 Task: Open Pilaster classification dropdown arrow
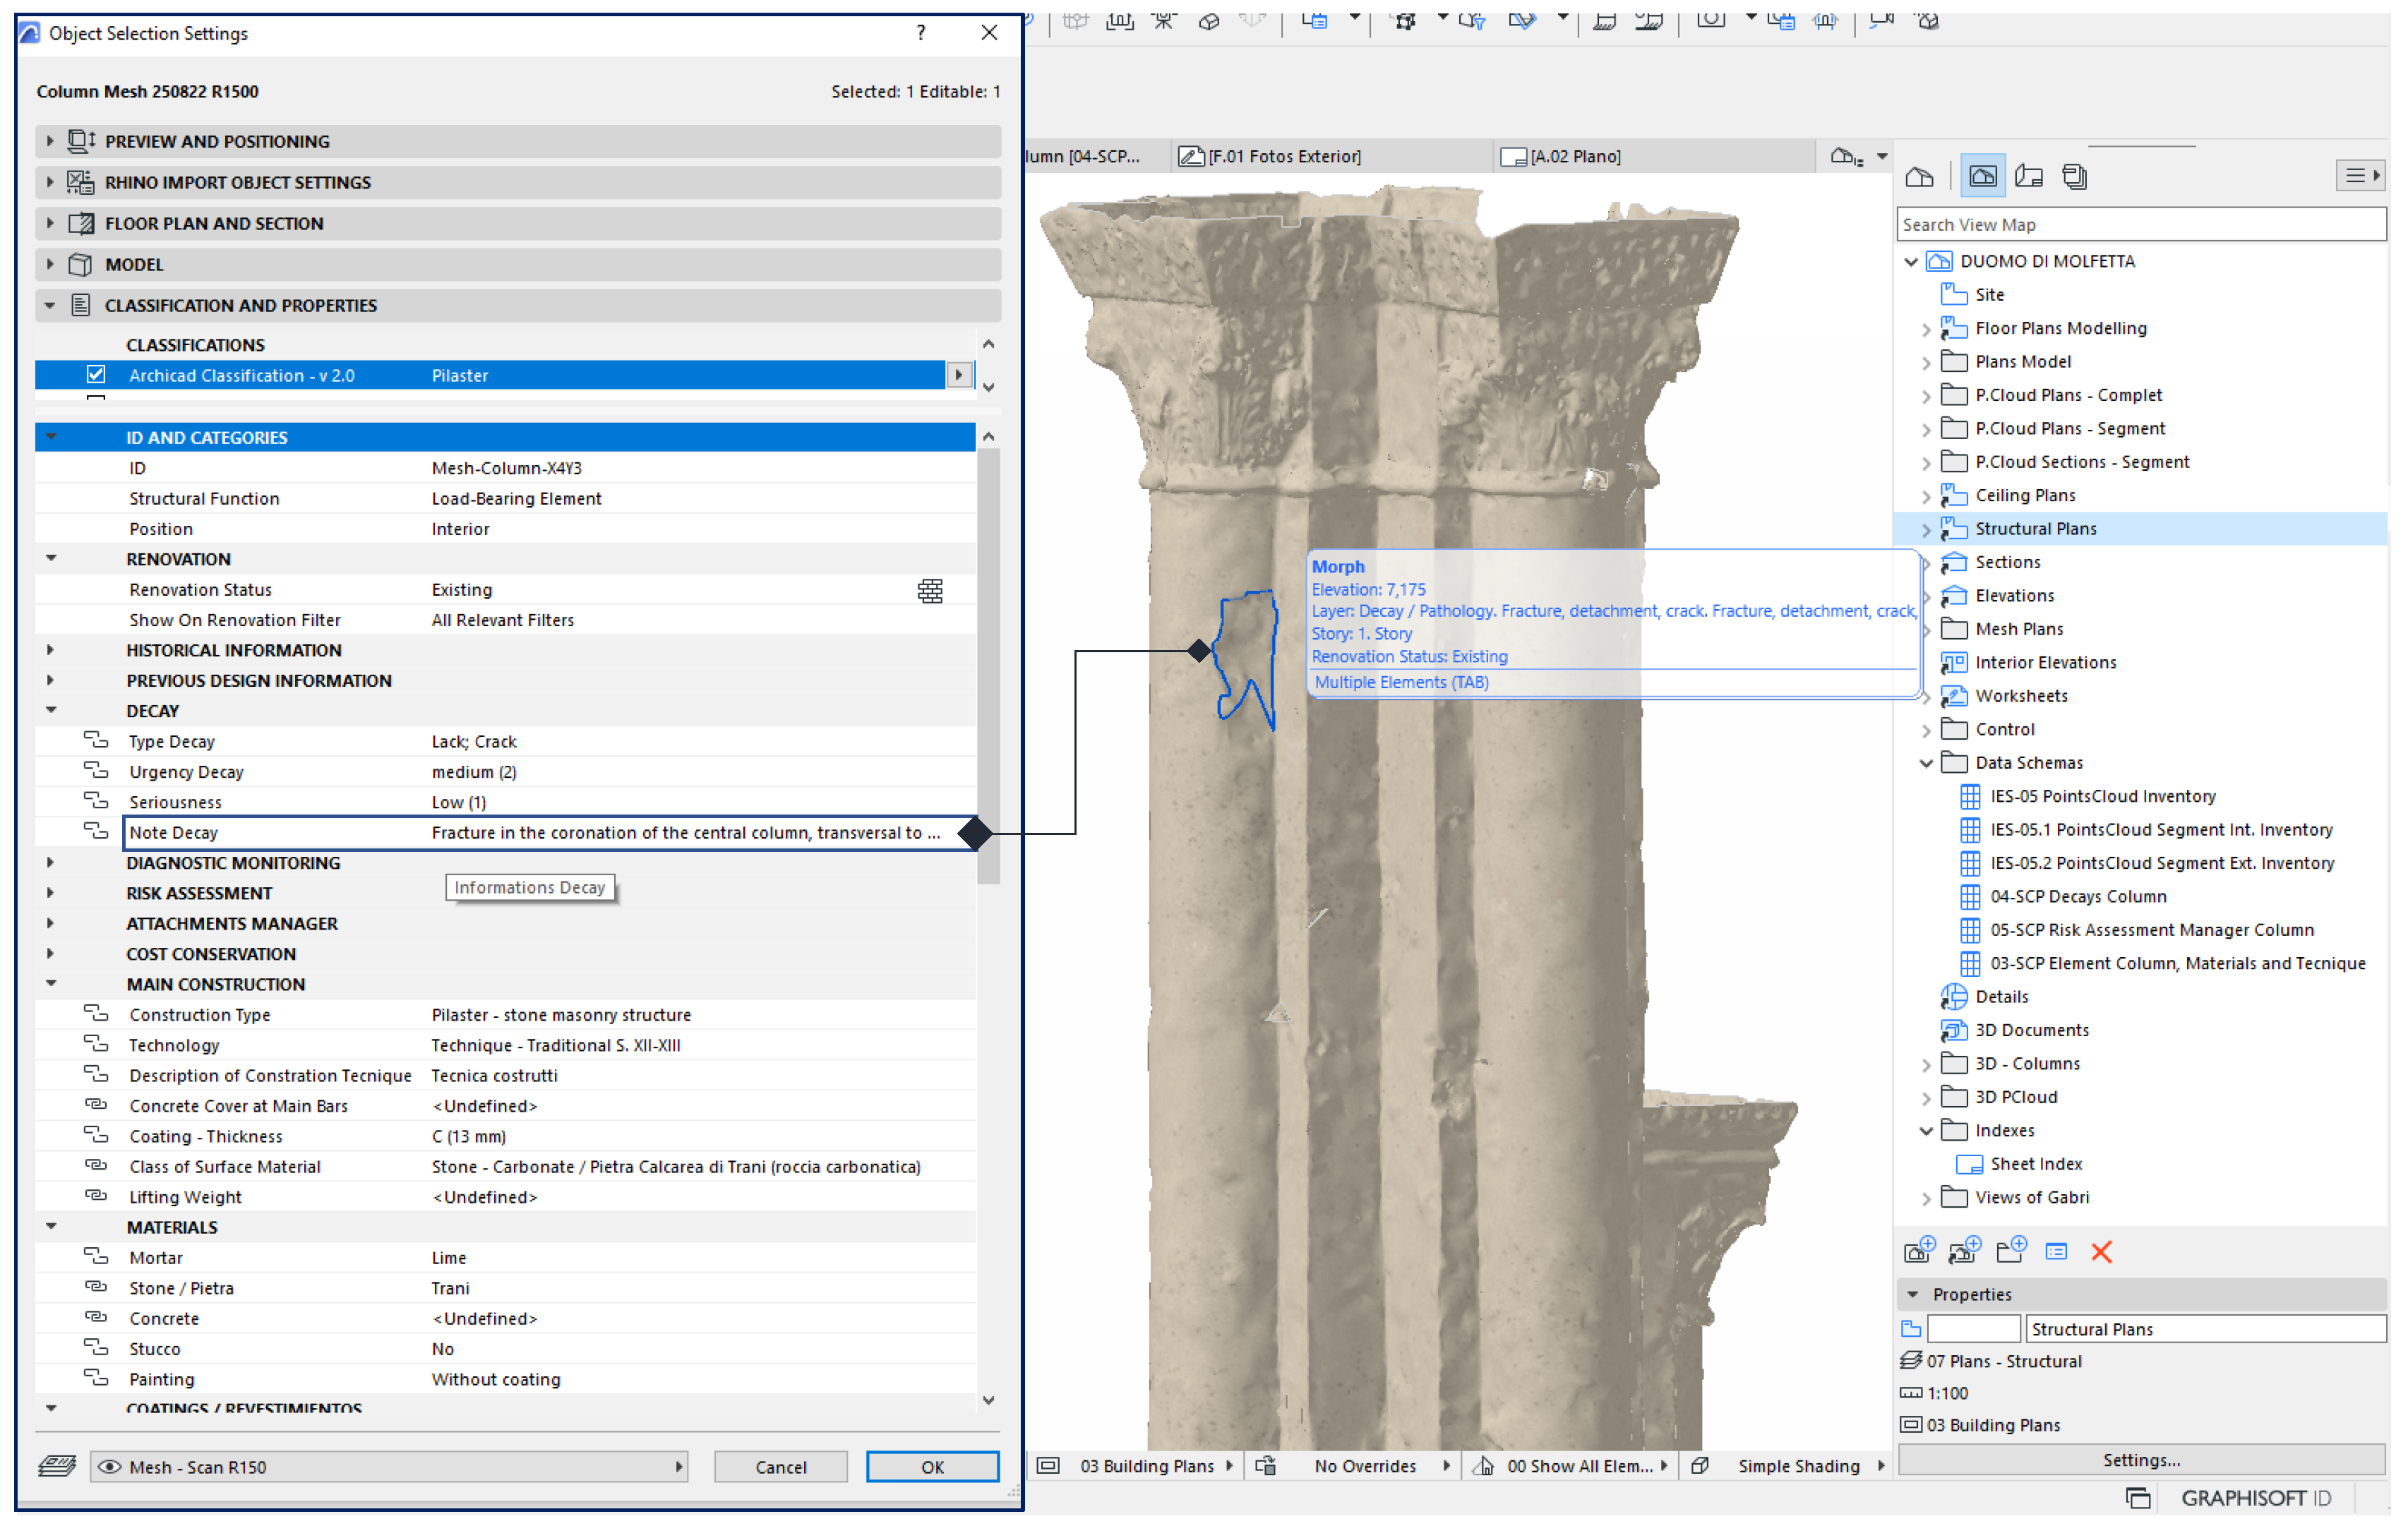point(958,375)
